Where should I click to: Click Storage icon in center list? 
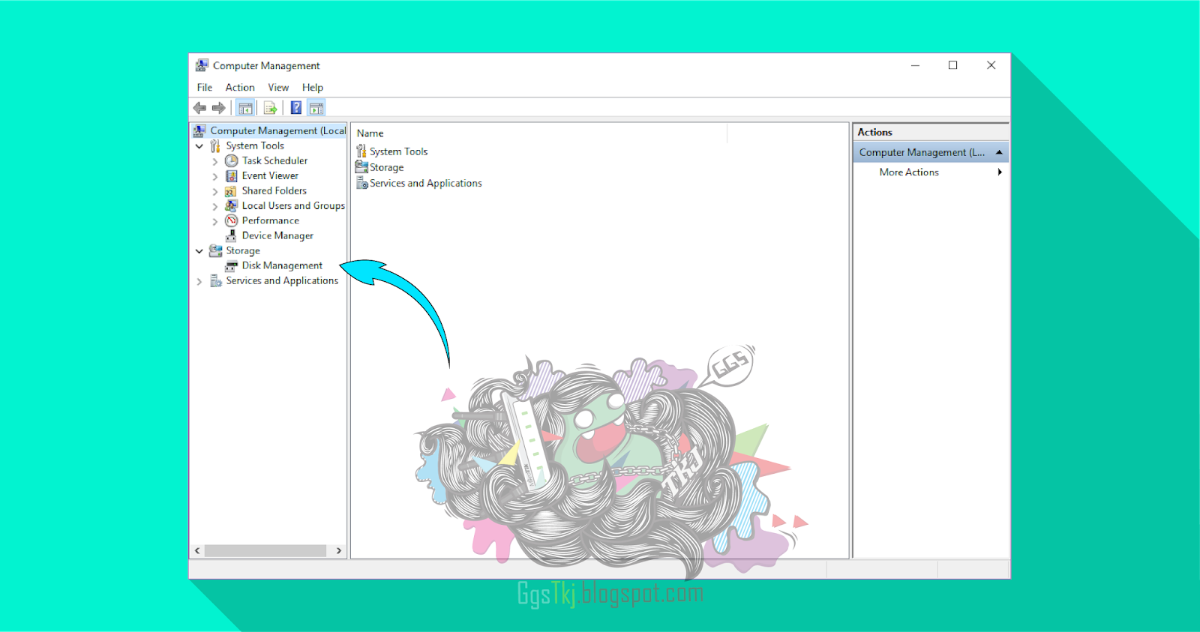[x=361, y=166]
